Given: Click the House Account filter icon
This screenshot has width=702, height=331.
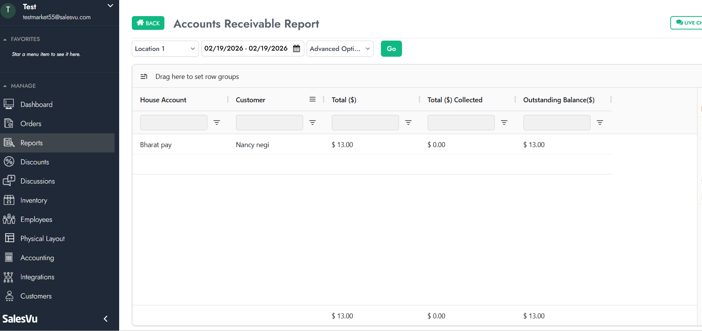Looking at the screenshot, I should click(x=217, y=123).
